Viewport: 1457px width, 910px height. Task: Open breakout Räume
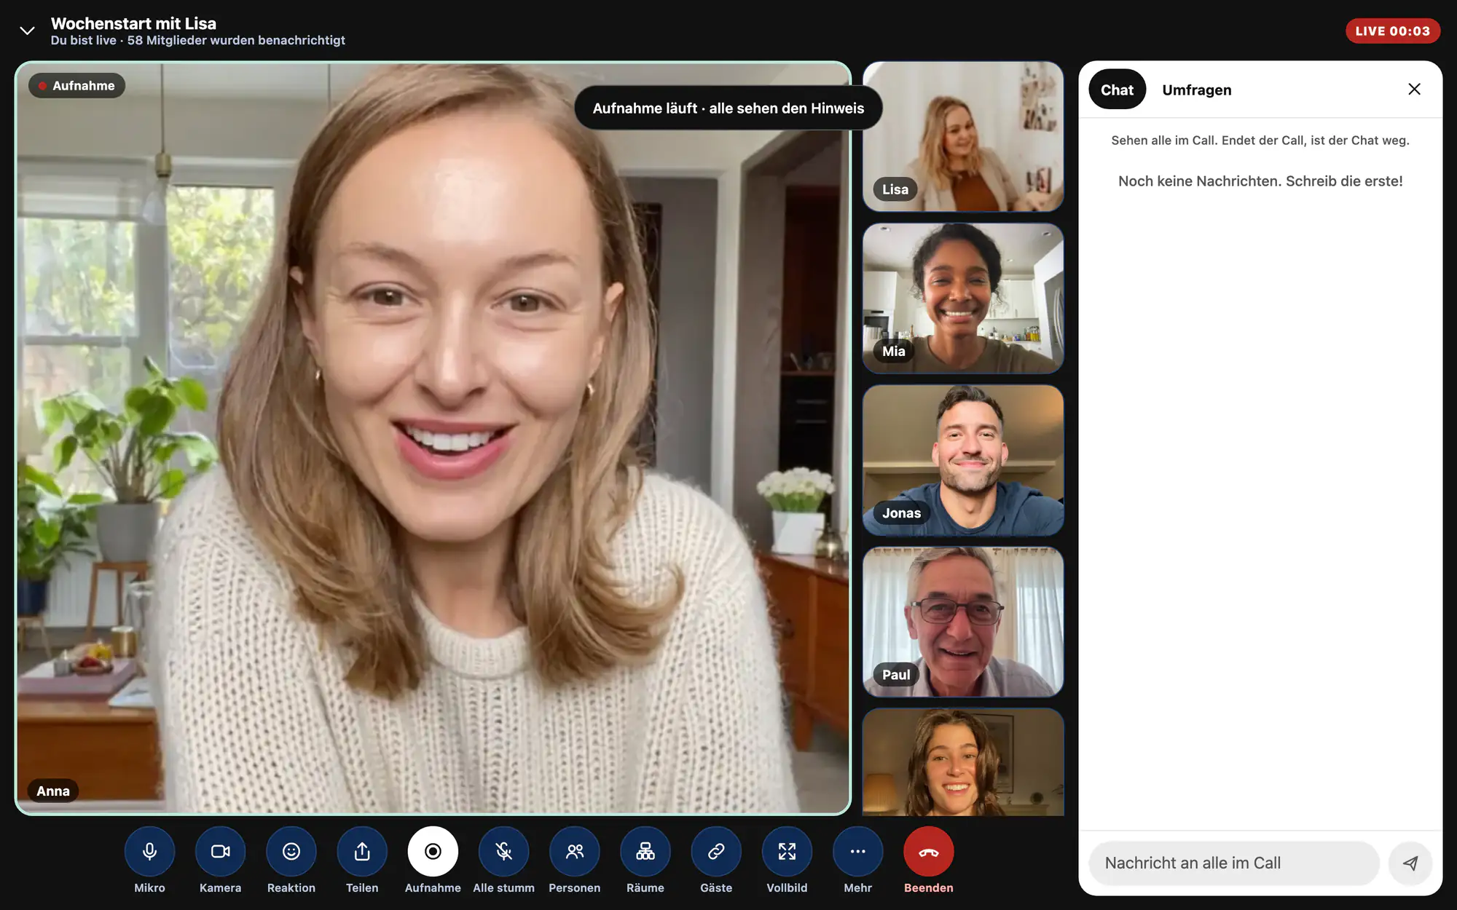click(x=645, y=851)
